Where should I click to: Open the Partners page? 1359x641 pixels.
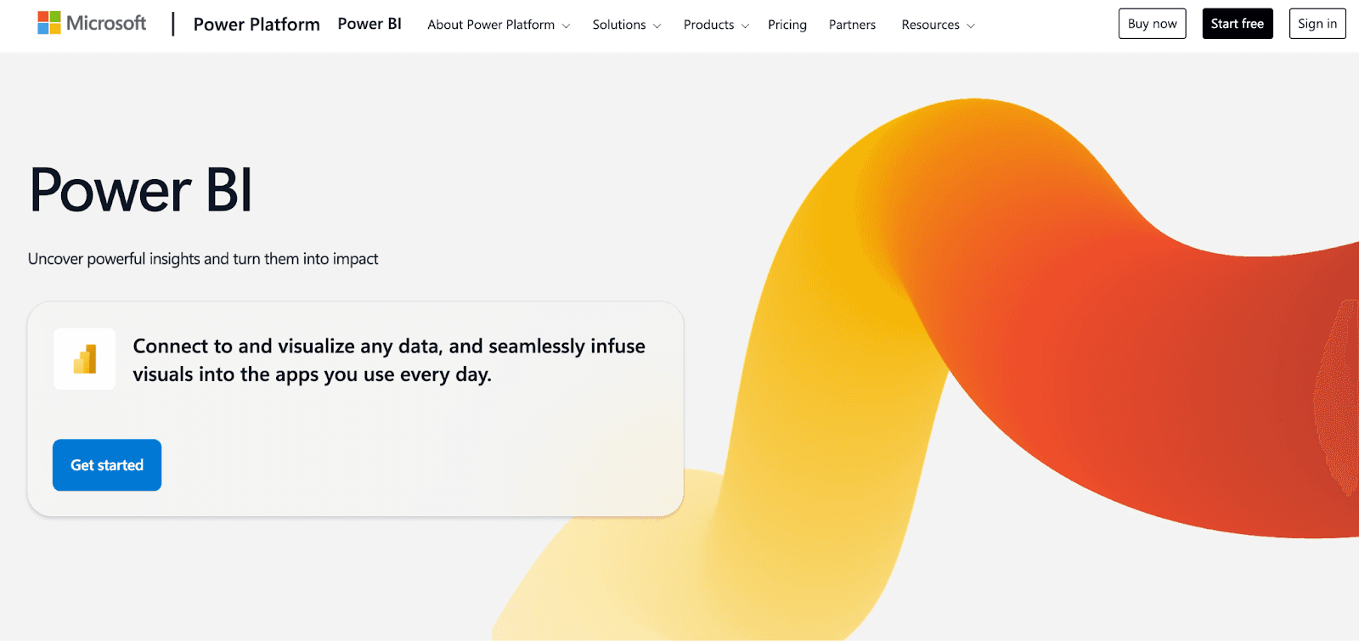tap(852, 25)
